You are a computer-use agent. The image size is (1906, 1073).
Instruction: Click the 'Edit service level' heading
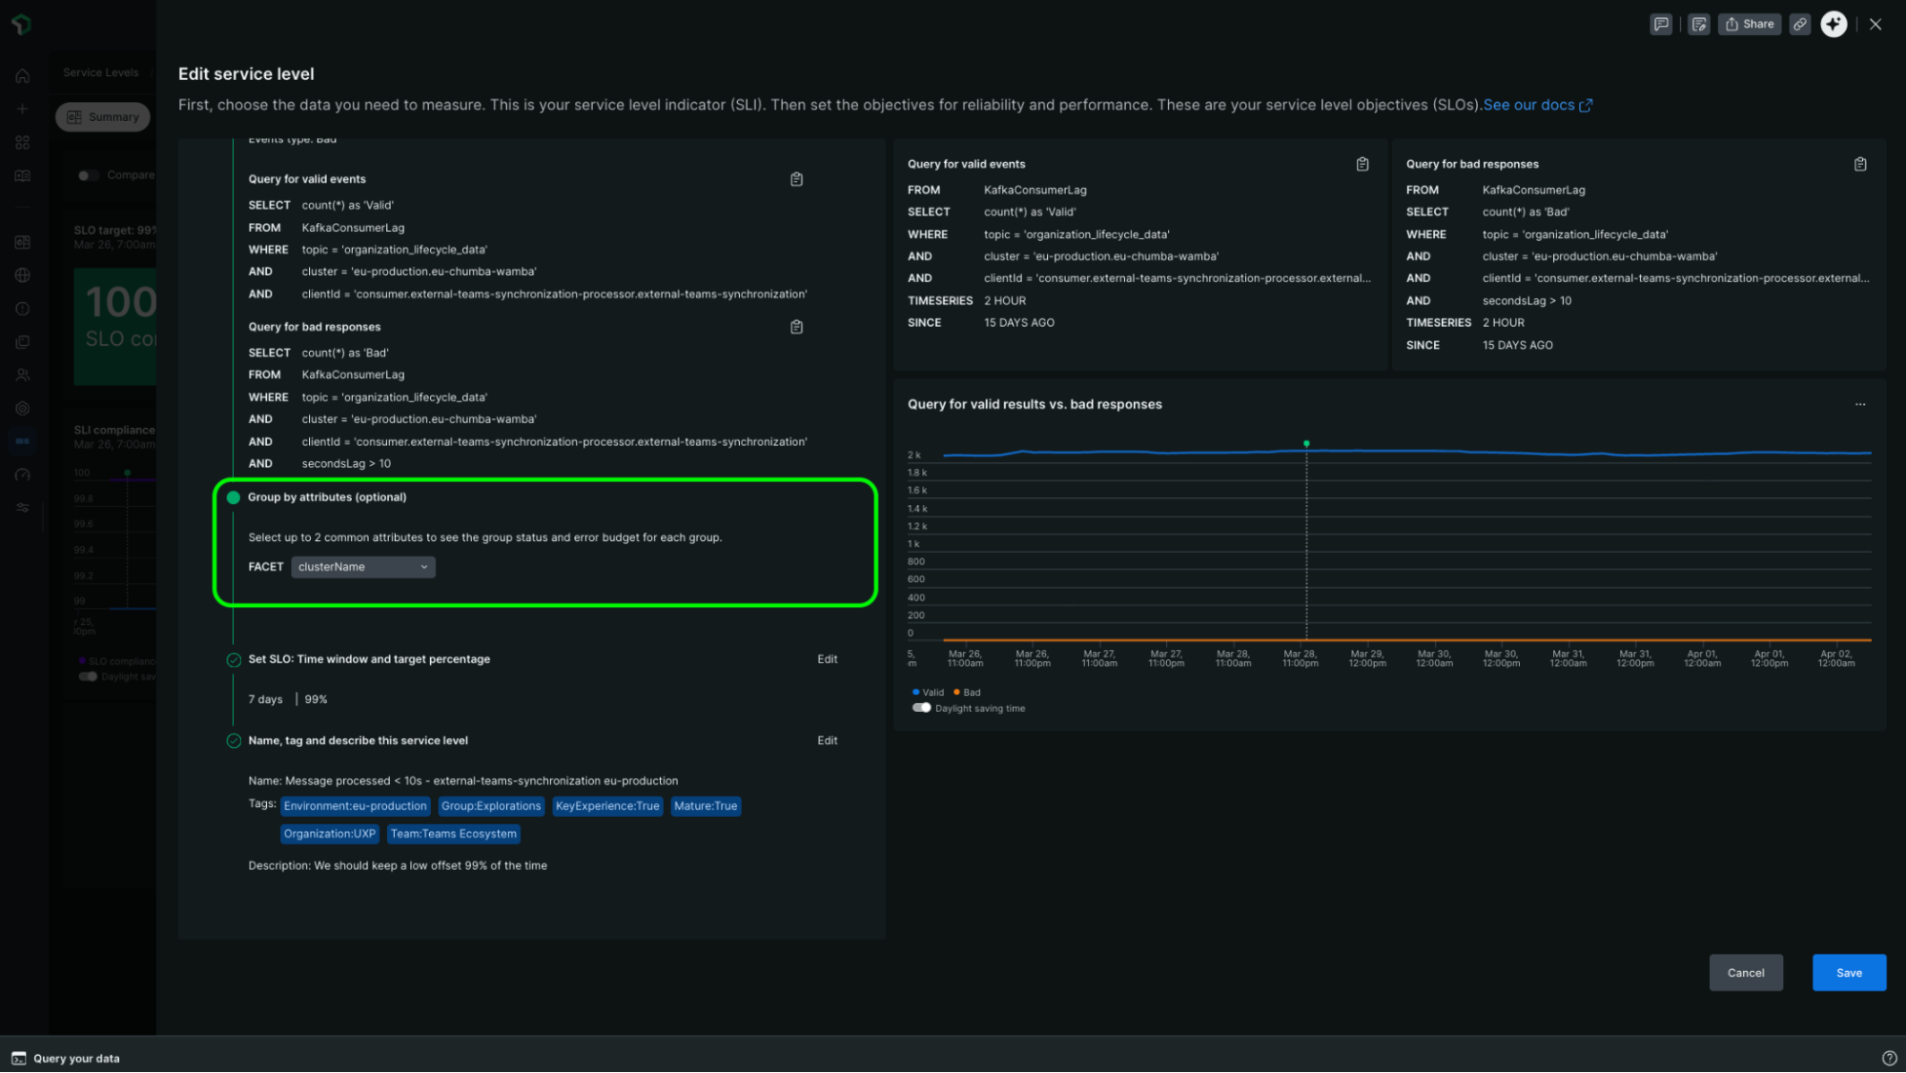(x=246, y=74)
